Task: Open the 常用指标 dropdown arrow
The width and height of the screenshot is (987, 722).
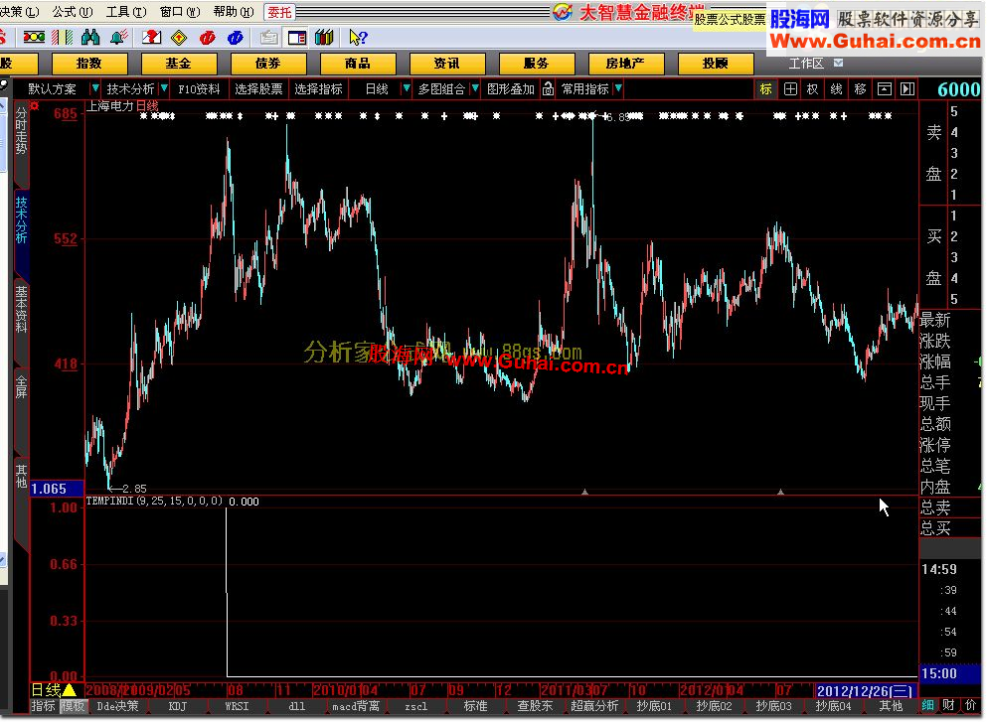Action: click(x=619, y=88)
